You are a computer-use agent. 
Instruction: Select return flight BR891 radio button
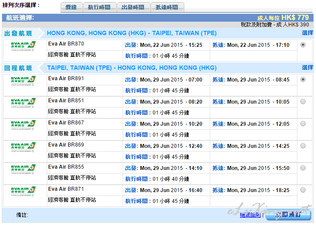[x=303, y=79]
